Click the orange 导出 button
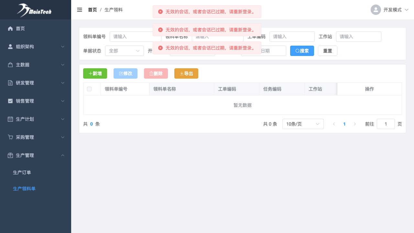This screenshot has width=414, height=233. coord(186,73)
